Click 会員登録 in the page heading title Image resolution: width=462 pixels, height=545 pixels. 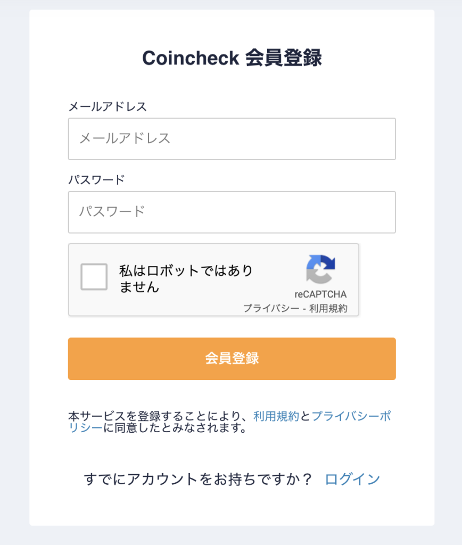284,59
